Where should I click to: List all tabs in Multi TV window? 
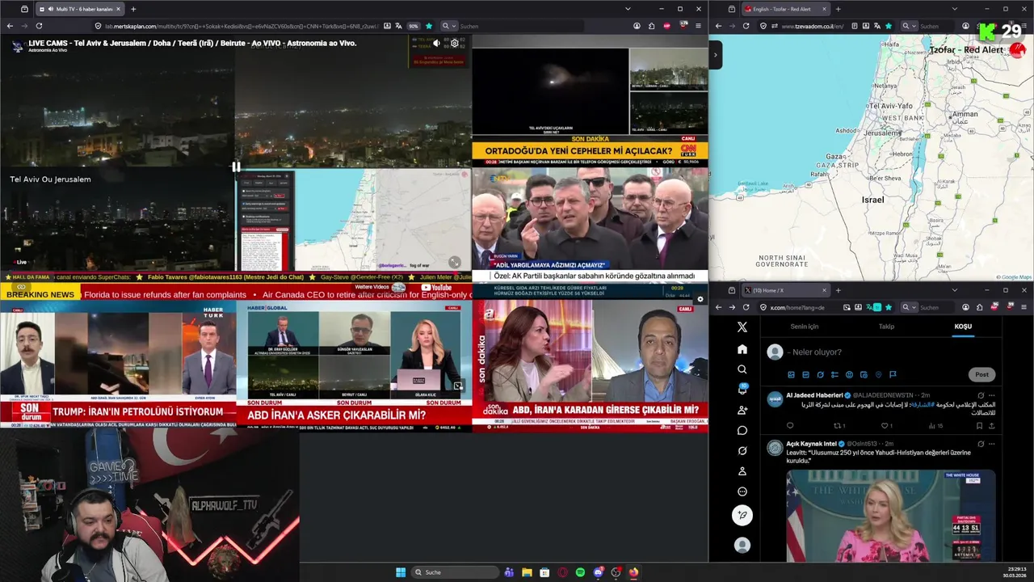(628, 9)
